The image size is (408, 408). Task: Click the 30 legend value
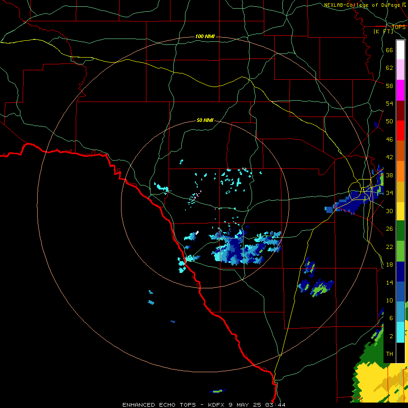389,211
